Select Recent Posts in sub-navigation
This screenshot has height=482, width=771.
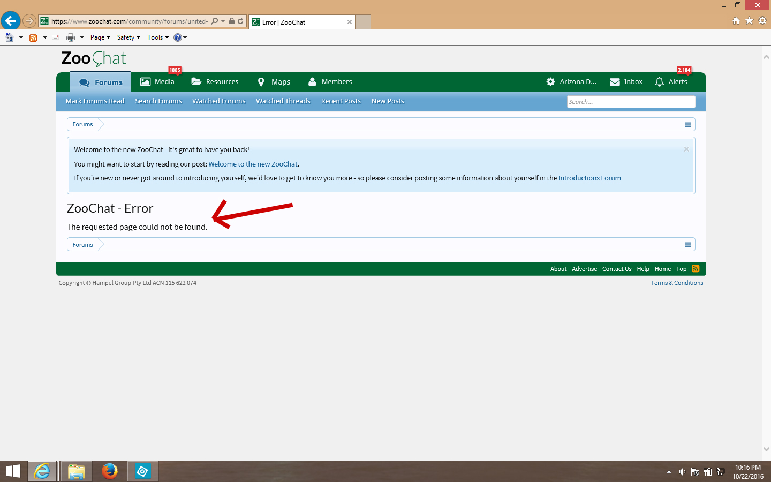pyautogui.click(x=341, y=101)
